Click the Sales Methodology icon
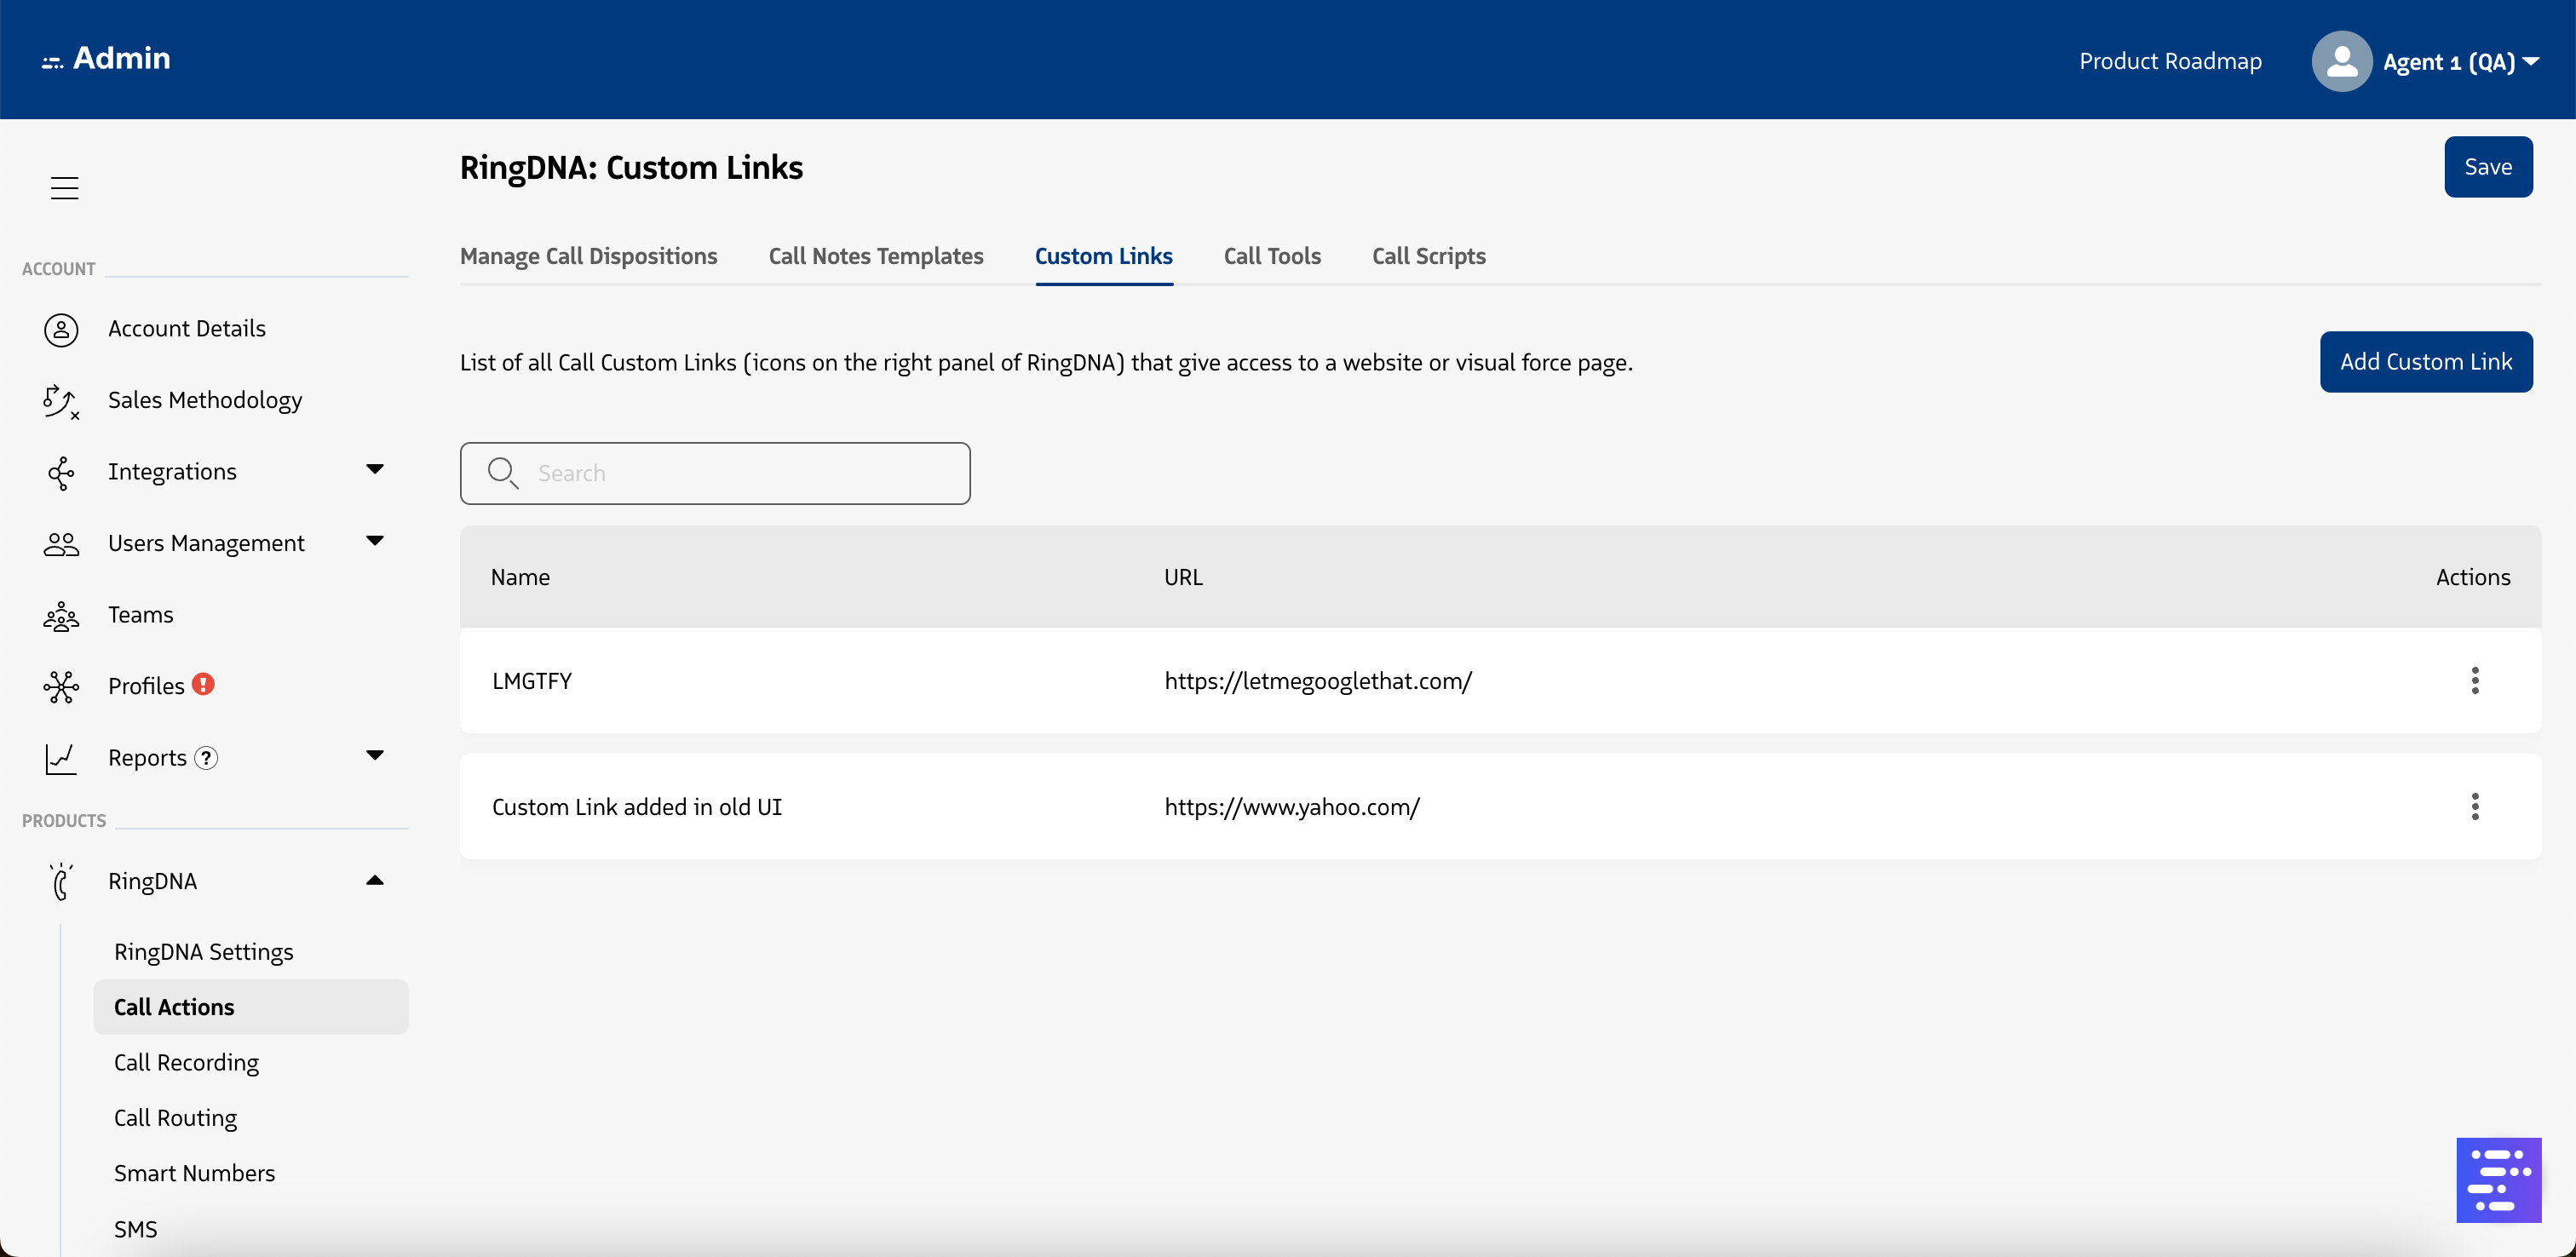 pos(61,401)
